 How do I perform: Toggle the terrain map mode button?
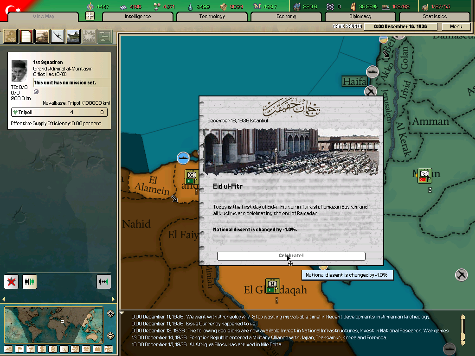[x=8, y=349]
